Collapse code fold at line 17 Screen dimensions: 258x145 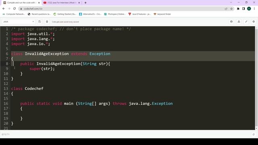pos(9,108)
